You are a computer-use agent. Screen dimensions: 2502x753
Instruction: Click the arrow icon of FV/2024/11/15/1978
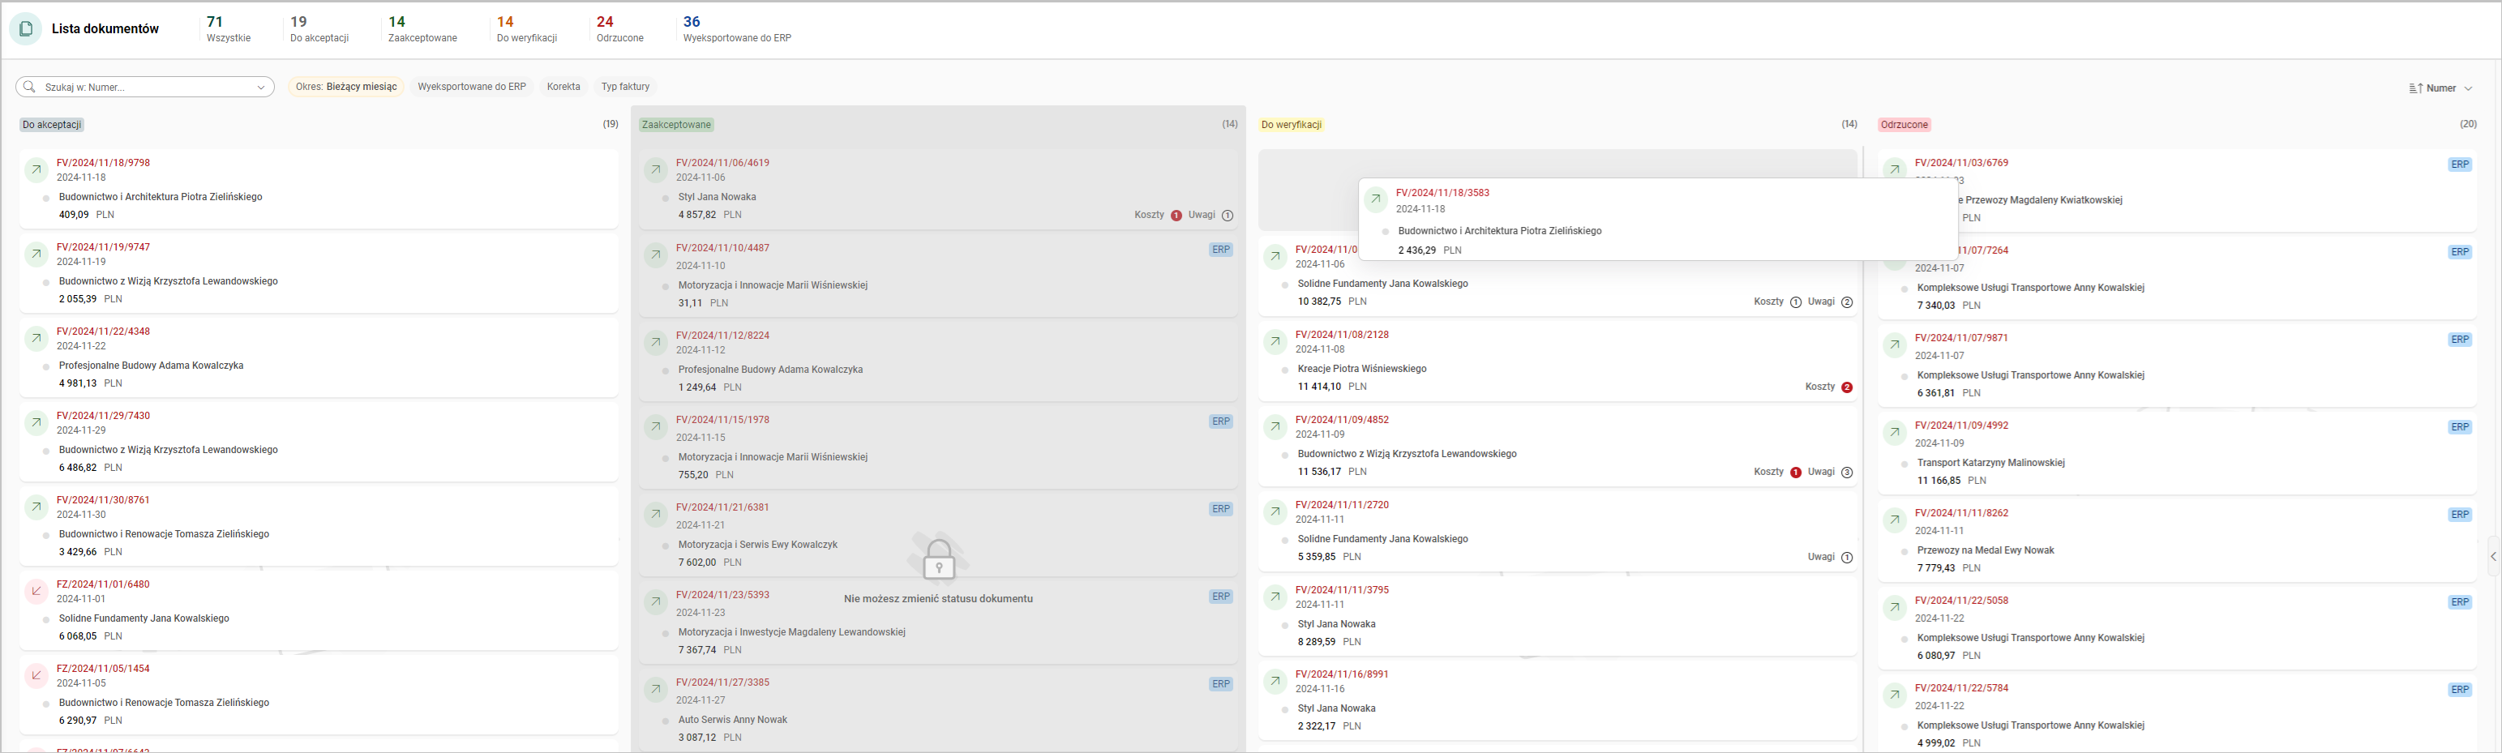click(656, 427)
